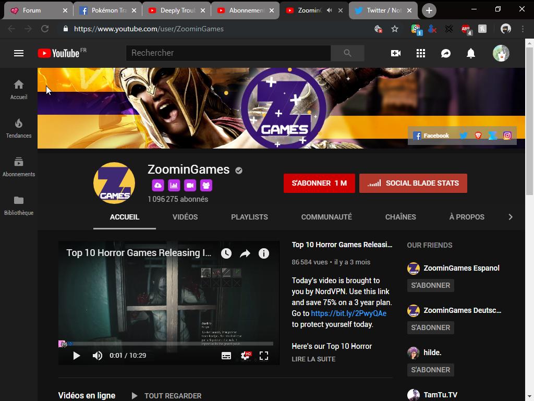Subscribe to hilde. channel
This screenshot has width=534, height=401.
(x=430, y=370)
